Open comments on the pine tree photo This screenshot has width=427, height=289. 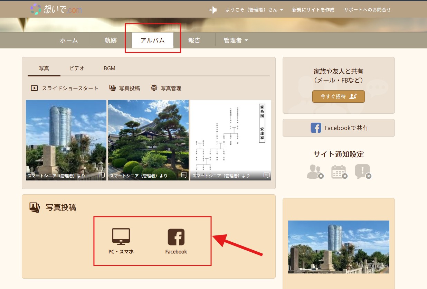[x=184, y=175]
